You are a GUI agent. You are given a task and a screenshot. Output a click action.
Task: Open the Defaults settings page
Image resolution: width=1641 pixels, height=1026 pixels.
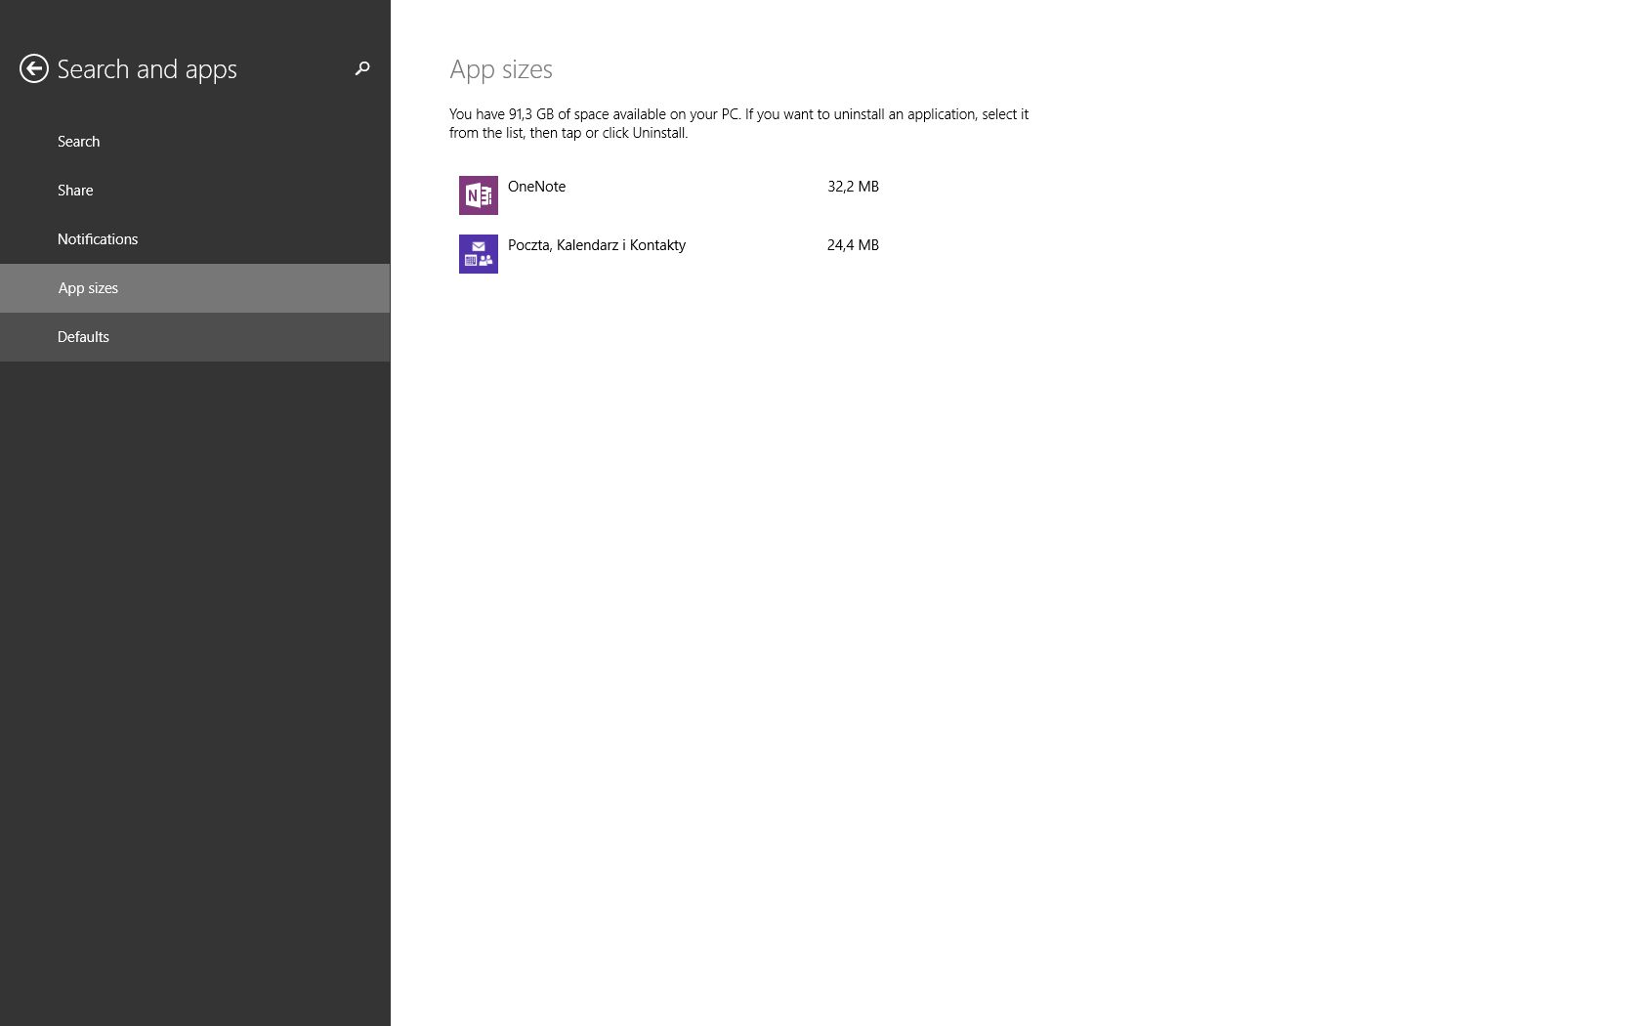[x=195, y=337]
